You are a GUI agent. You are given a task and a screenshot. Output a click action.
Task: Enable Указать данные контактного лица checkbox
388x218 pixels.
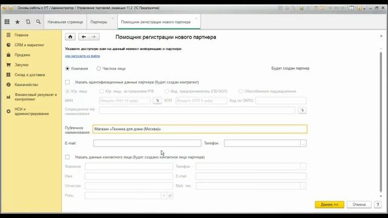67,157
